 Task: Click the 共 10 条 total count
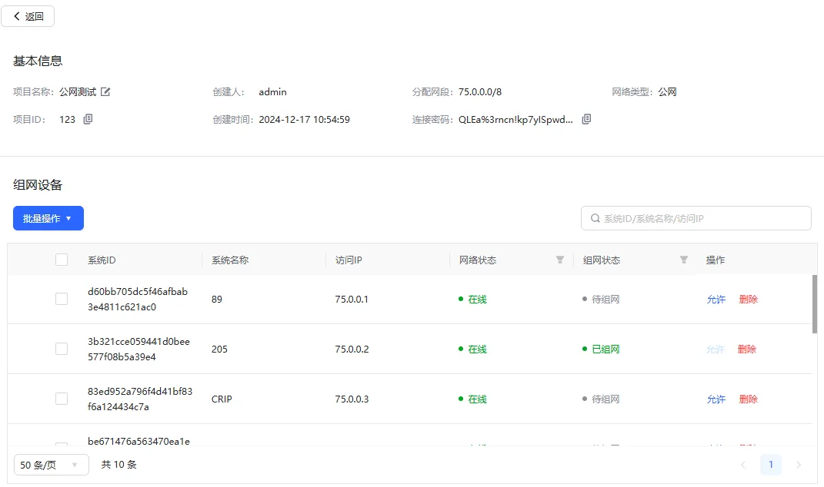click(118, 465)
